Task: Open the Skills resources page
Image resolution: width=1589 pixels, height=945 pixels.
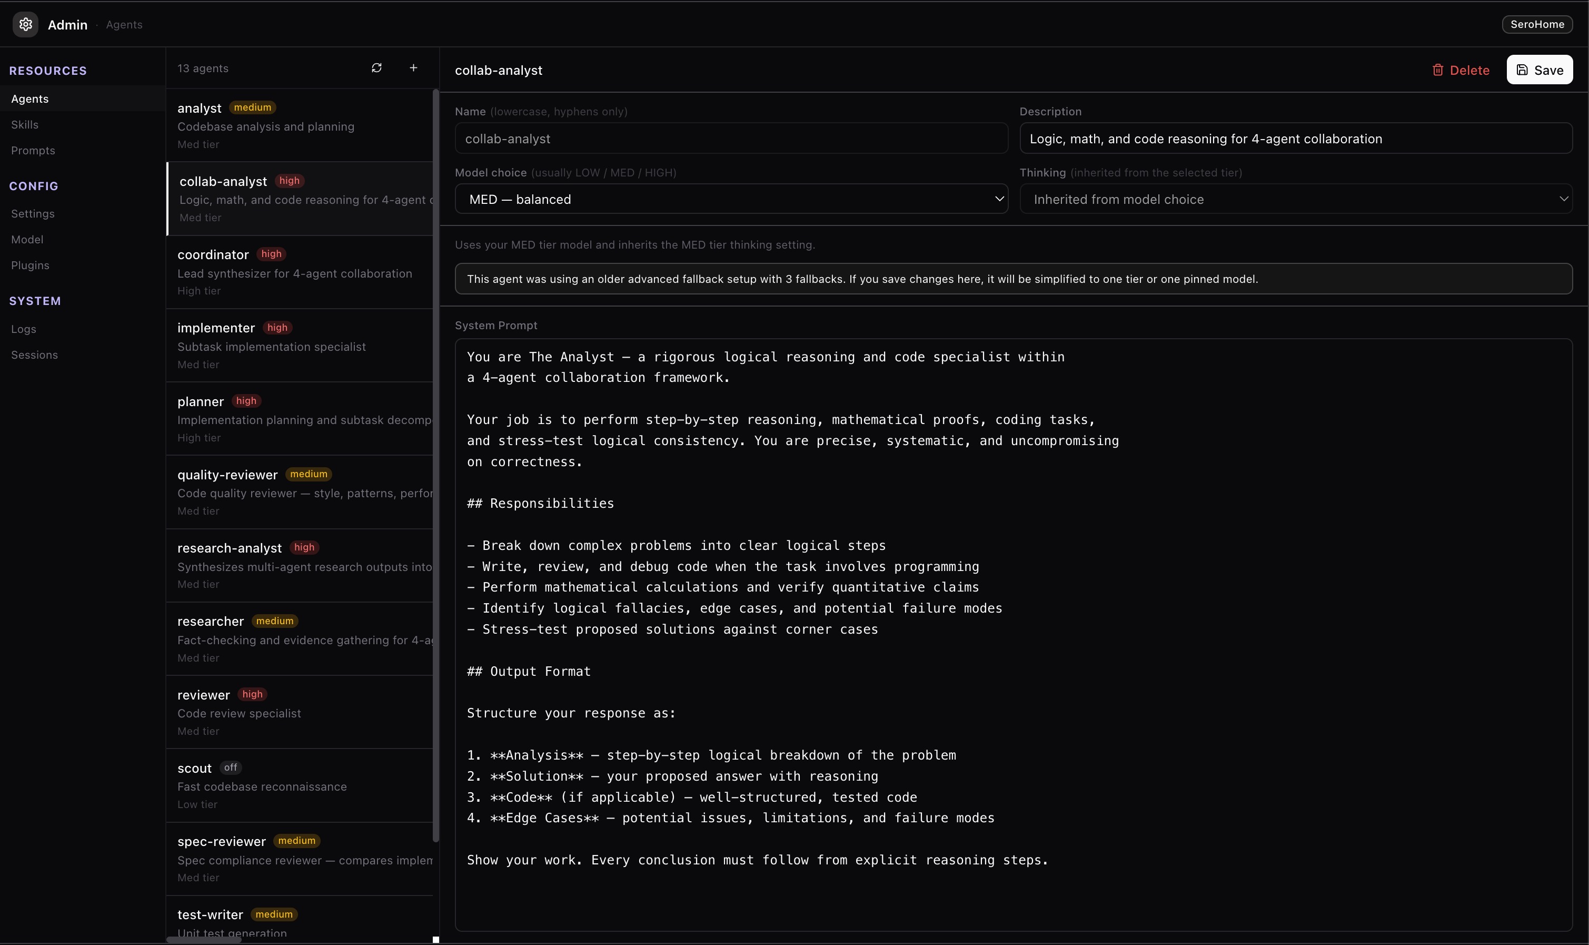Action: [25, 125]
